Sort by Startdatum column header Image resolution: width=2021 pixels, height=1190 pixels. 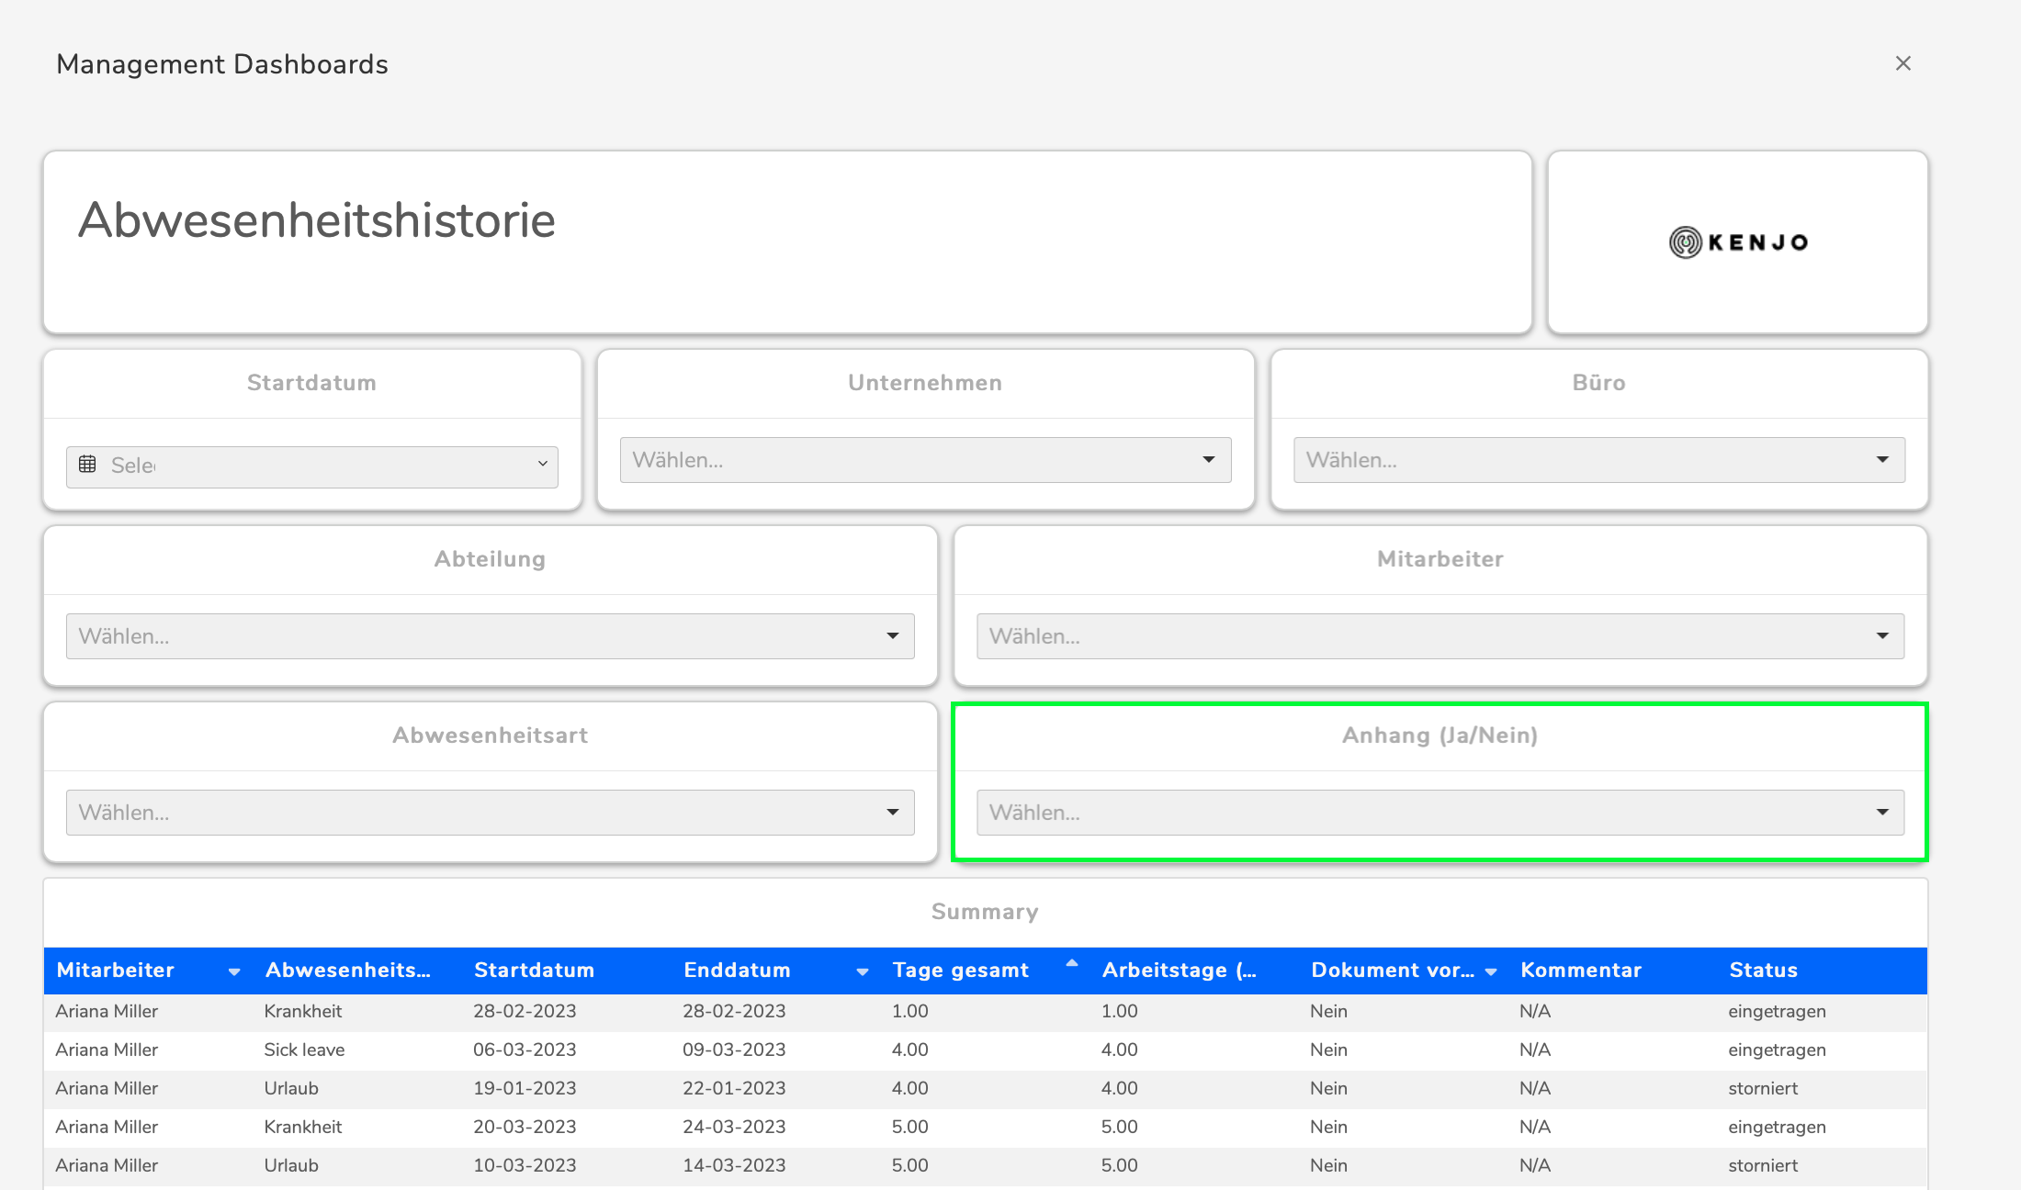[x=534, y=971]
